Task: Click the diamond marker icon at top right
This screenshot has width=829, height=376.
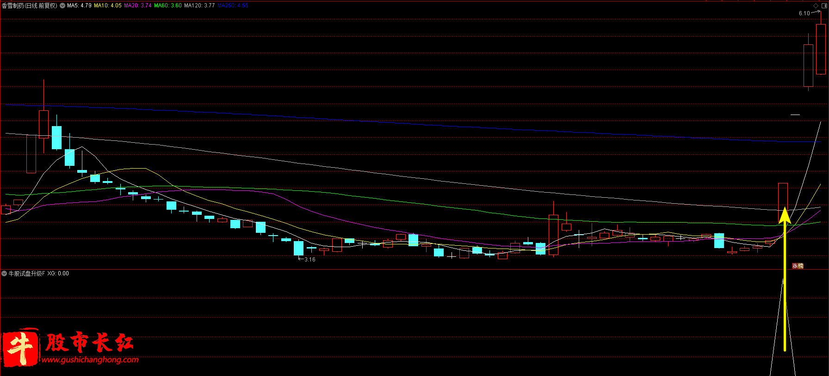Action: pos(816,6)
